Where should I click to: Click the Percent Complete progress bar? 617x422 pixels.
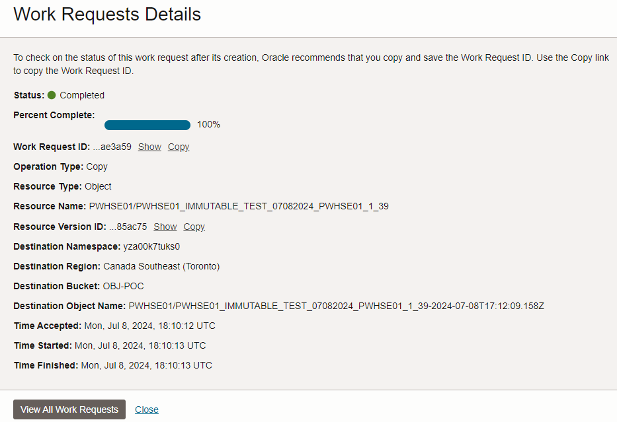(147, 125)
